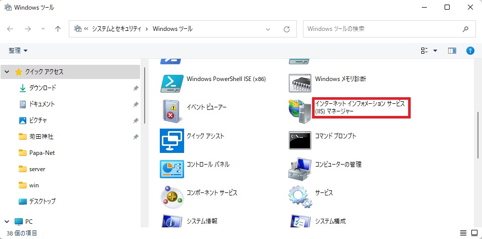This screenshot has height=239, width=482.
Task: Open the システム構成 icon
Action: click(x=300, y=221)
